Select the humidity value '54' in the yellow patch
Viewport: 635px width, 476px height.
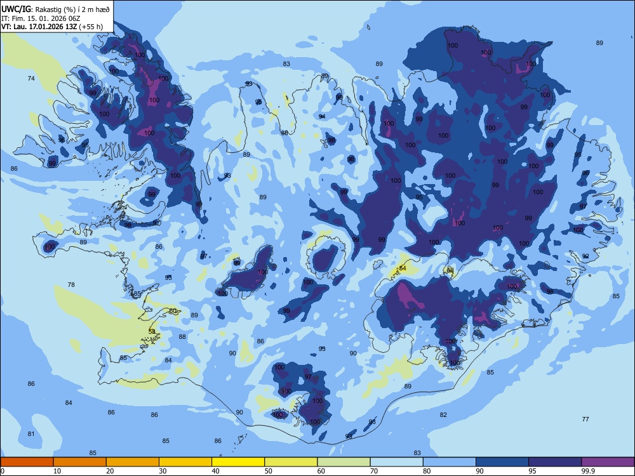[403, 268]
